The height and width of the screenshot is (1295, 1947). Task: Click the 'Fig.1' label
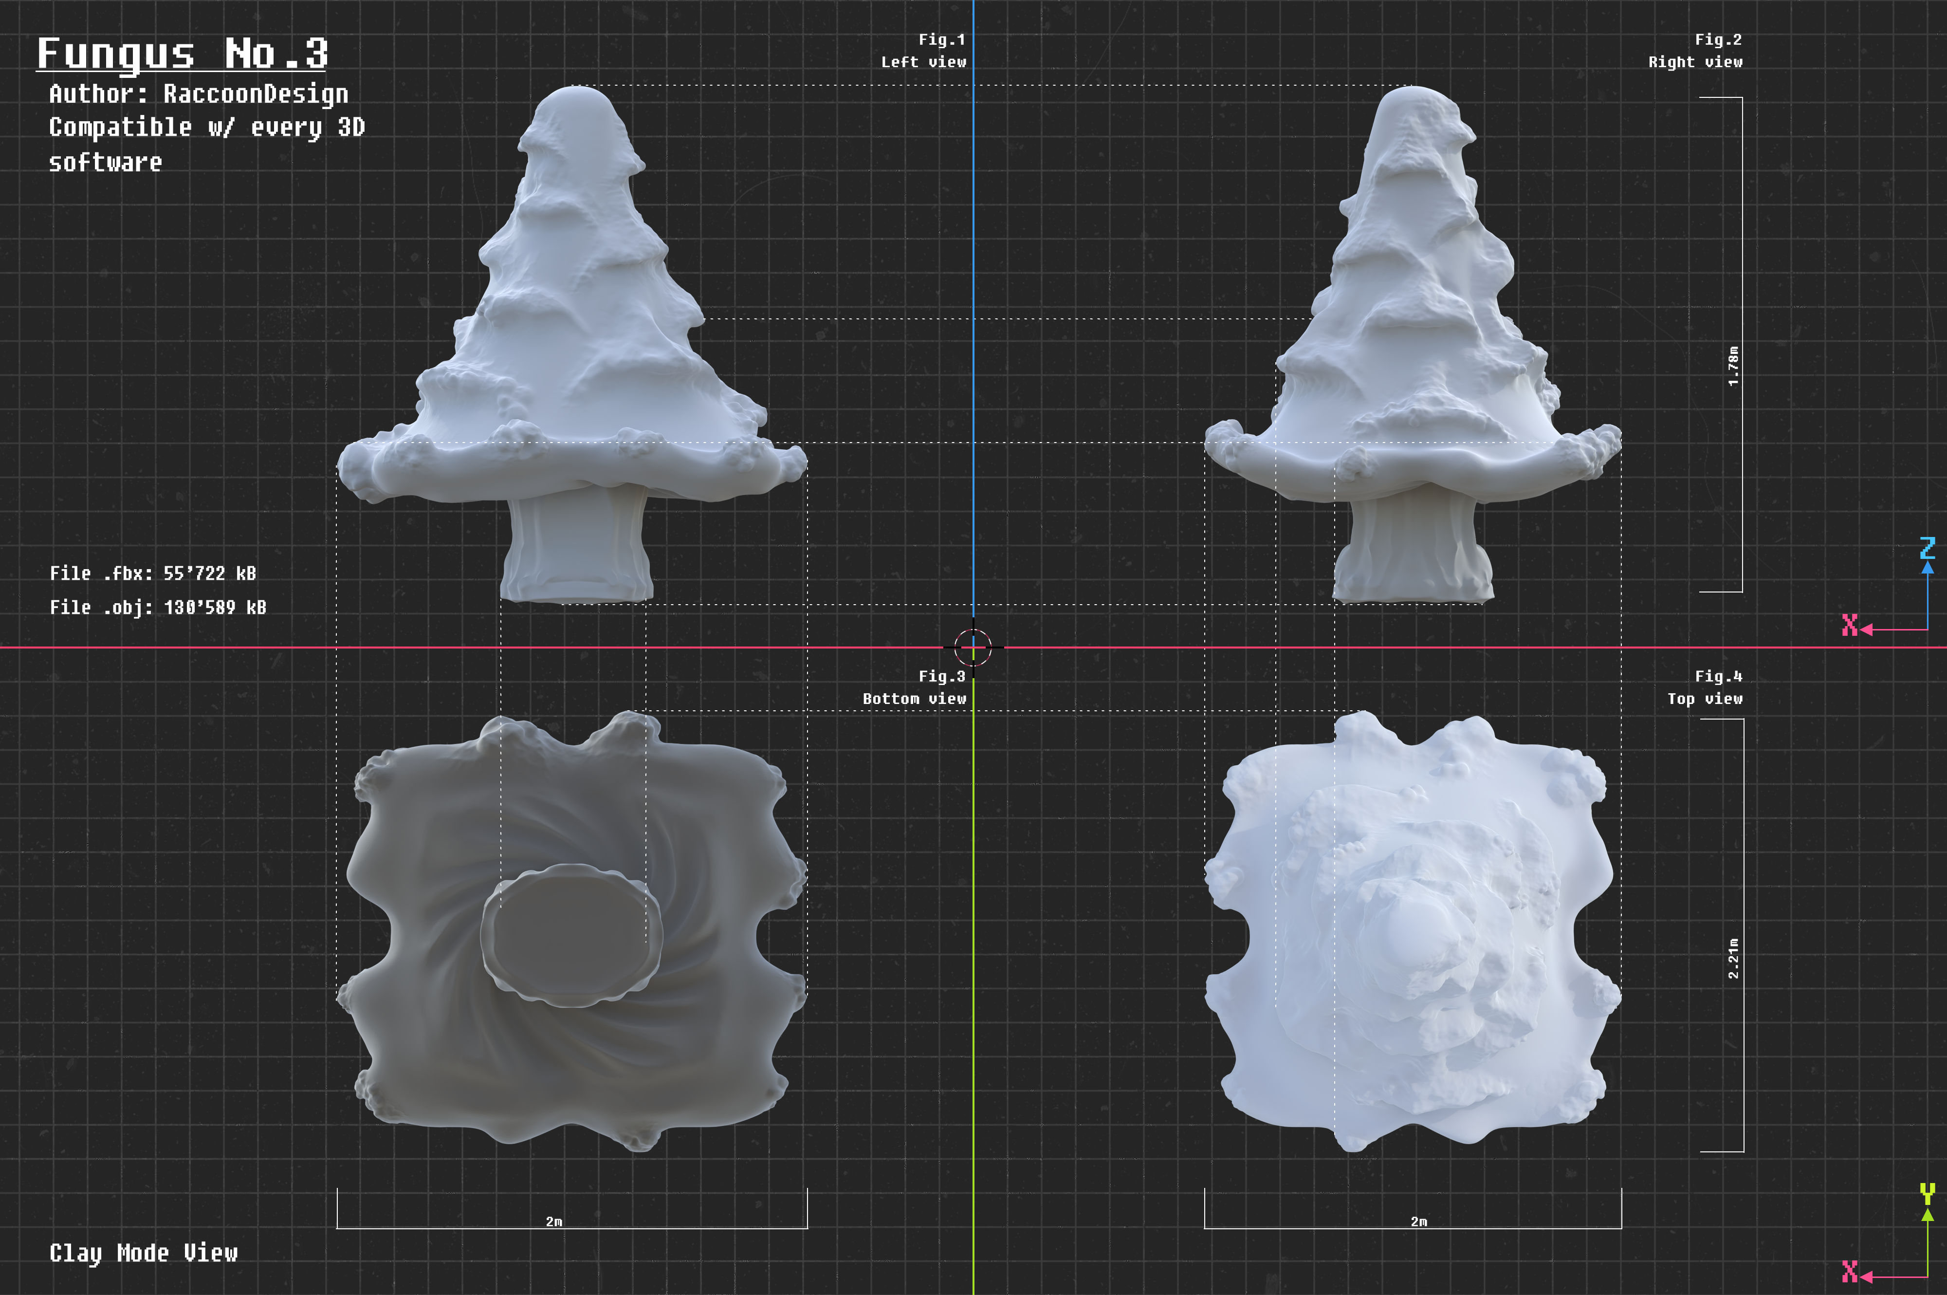(942, 39)
